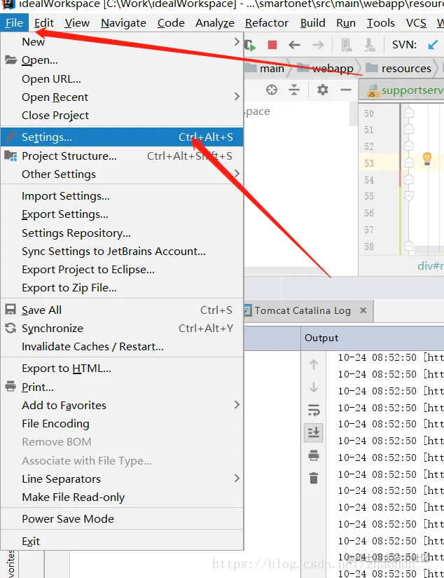This screenshot has width=444, height=578.
Task: Open the View menu
Action: (x=77, y=23)
